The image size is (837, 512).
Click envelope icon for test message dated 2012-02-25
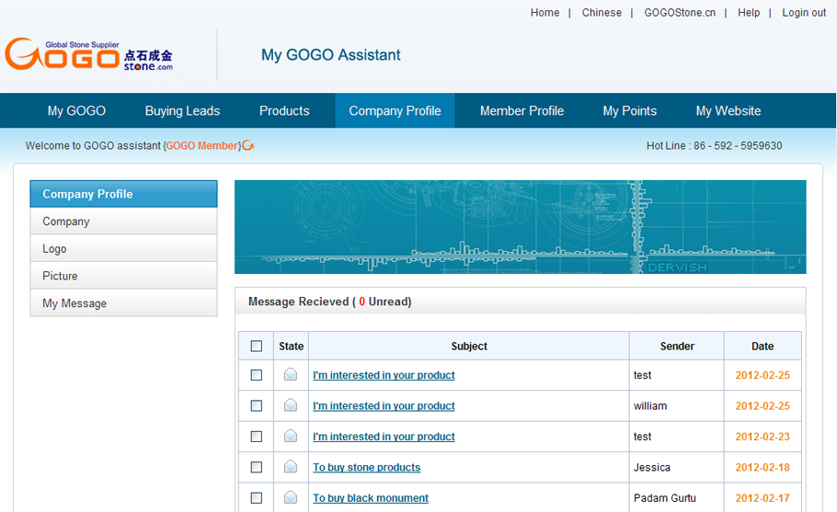pos(291,375)
